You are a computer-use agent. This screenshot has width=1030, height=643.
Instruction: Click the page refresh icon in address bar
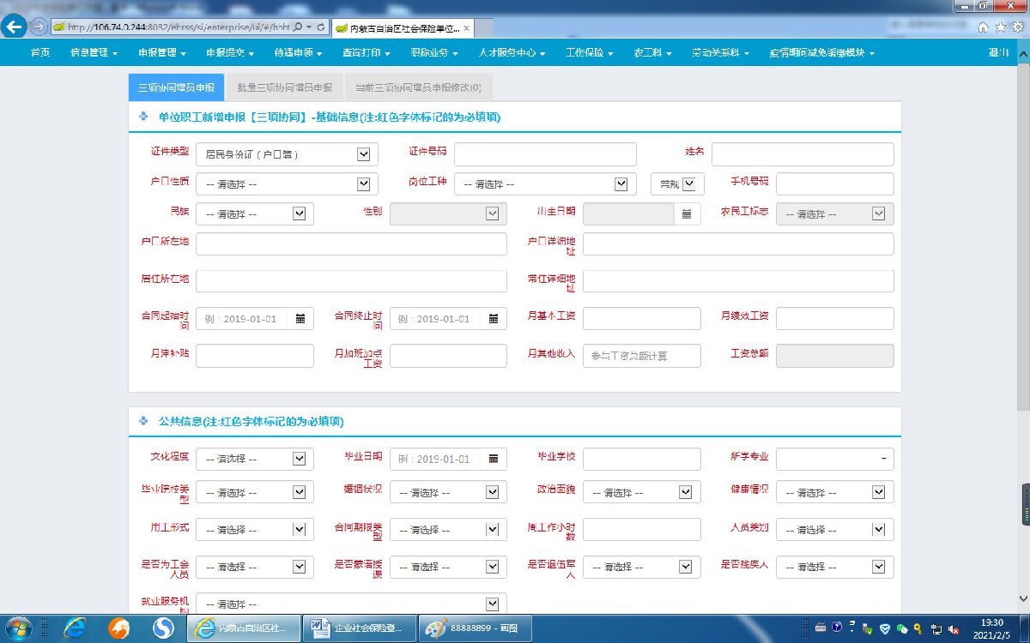click(320, 27)
